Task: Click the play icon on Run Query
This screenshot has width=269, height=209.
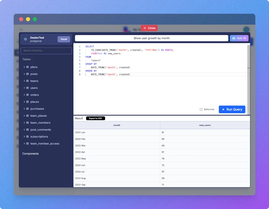Action: click(x=223, y=110)
